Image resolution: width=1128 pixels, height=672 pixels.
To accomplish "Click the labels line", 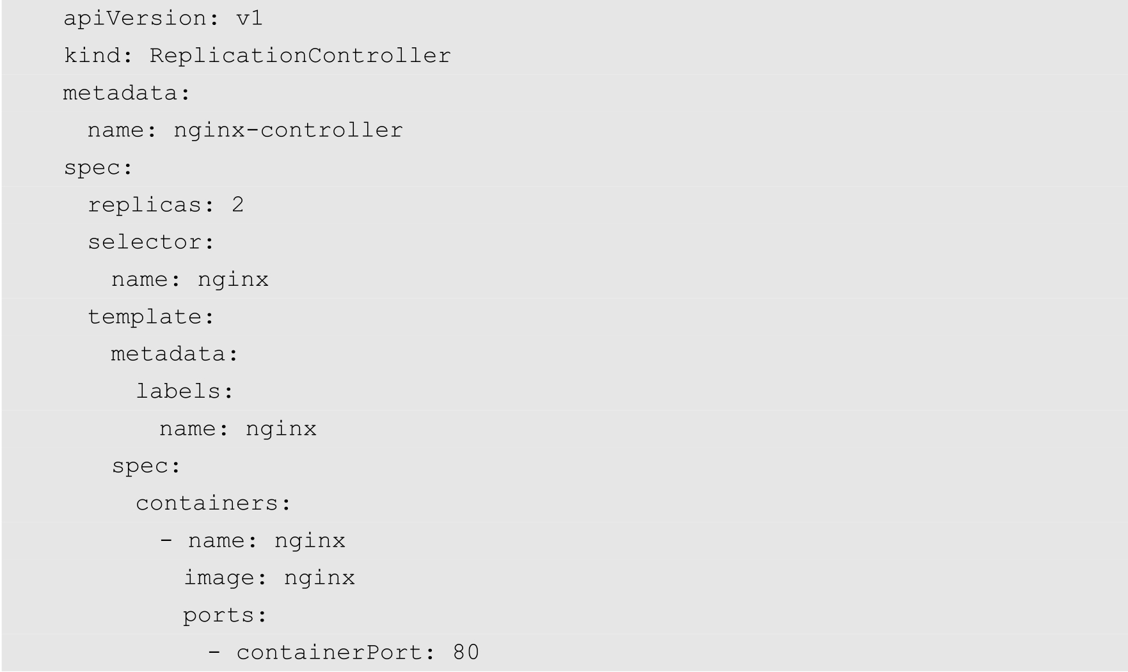I will click(x=185, y=391).
